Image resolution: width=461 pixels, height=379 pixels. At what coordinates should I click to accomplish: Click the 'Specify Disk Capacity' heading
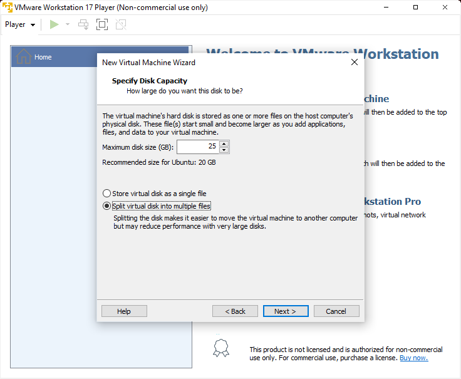(149, 81)
